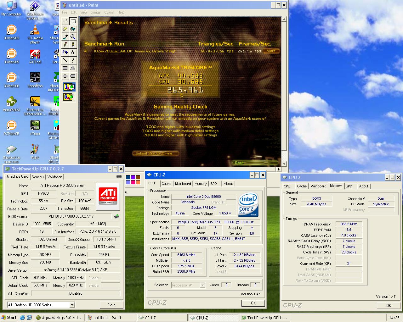This screenshot has width=403, height=322.
Task: Click the Paint vertical scrollbar down arrow
Action: [x=284, y=164]
